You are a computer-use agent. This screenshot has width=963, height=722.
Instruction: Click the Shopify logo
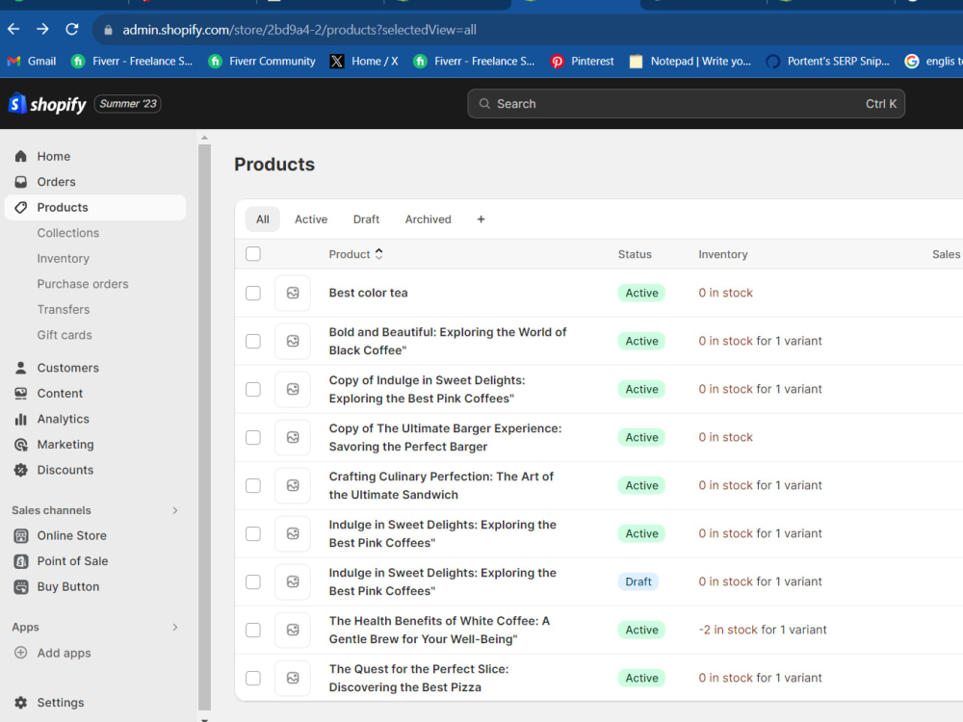(48, 104)
